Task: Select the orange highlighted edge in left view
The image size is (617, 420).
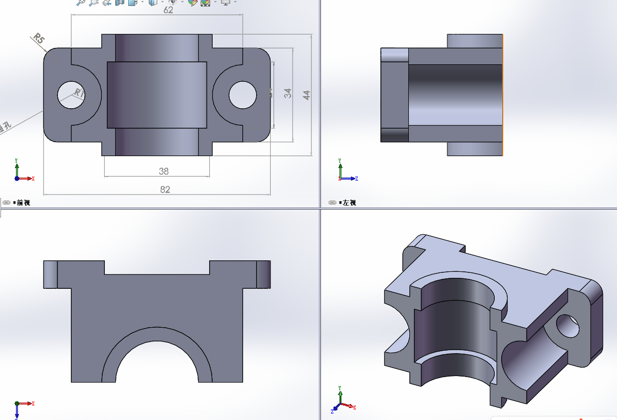Action: [502, 95]
